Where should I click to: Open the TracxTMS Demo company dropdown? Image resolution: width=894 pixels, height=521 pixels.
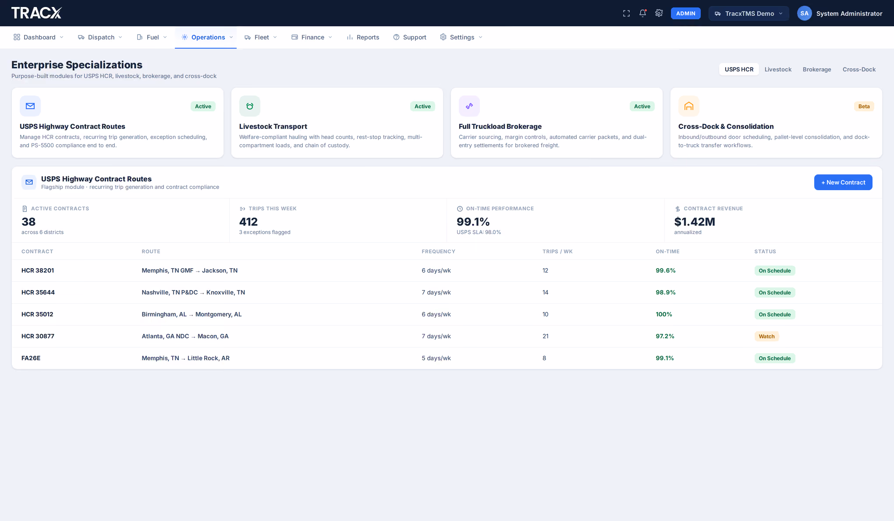749,14
